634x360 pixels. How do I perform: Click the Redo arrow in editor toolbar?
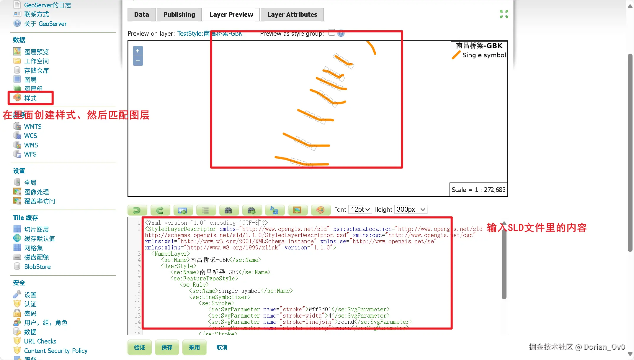click(160, 210)
